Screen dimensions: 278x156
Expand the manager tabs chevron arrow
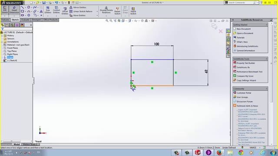click(x=31, y=25)
